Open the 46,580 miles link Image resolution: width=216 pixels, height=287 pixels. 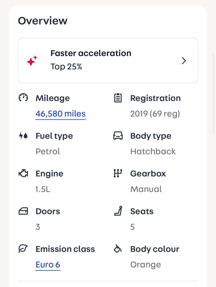point(60,114)
